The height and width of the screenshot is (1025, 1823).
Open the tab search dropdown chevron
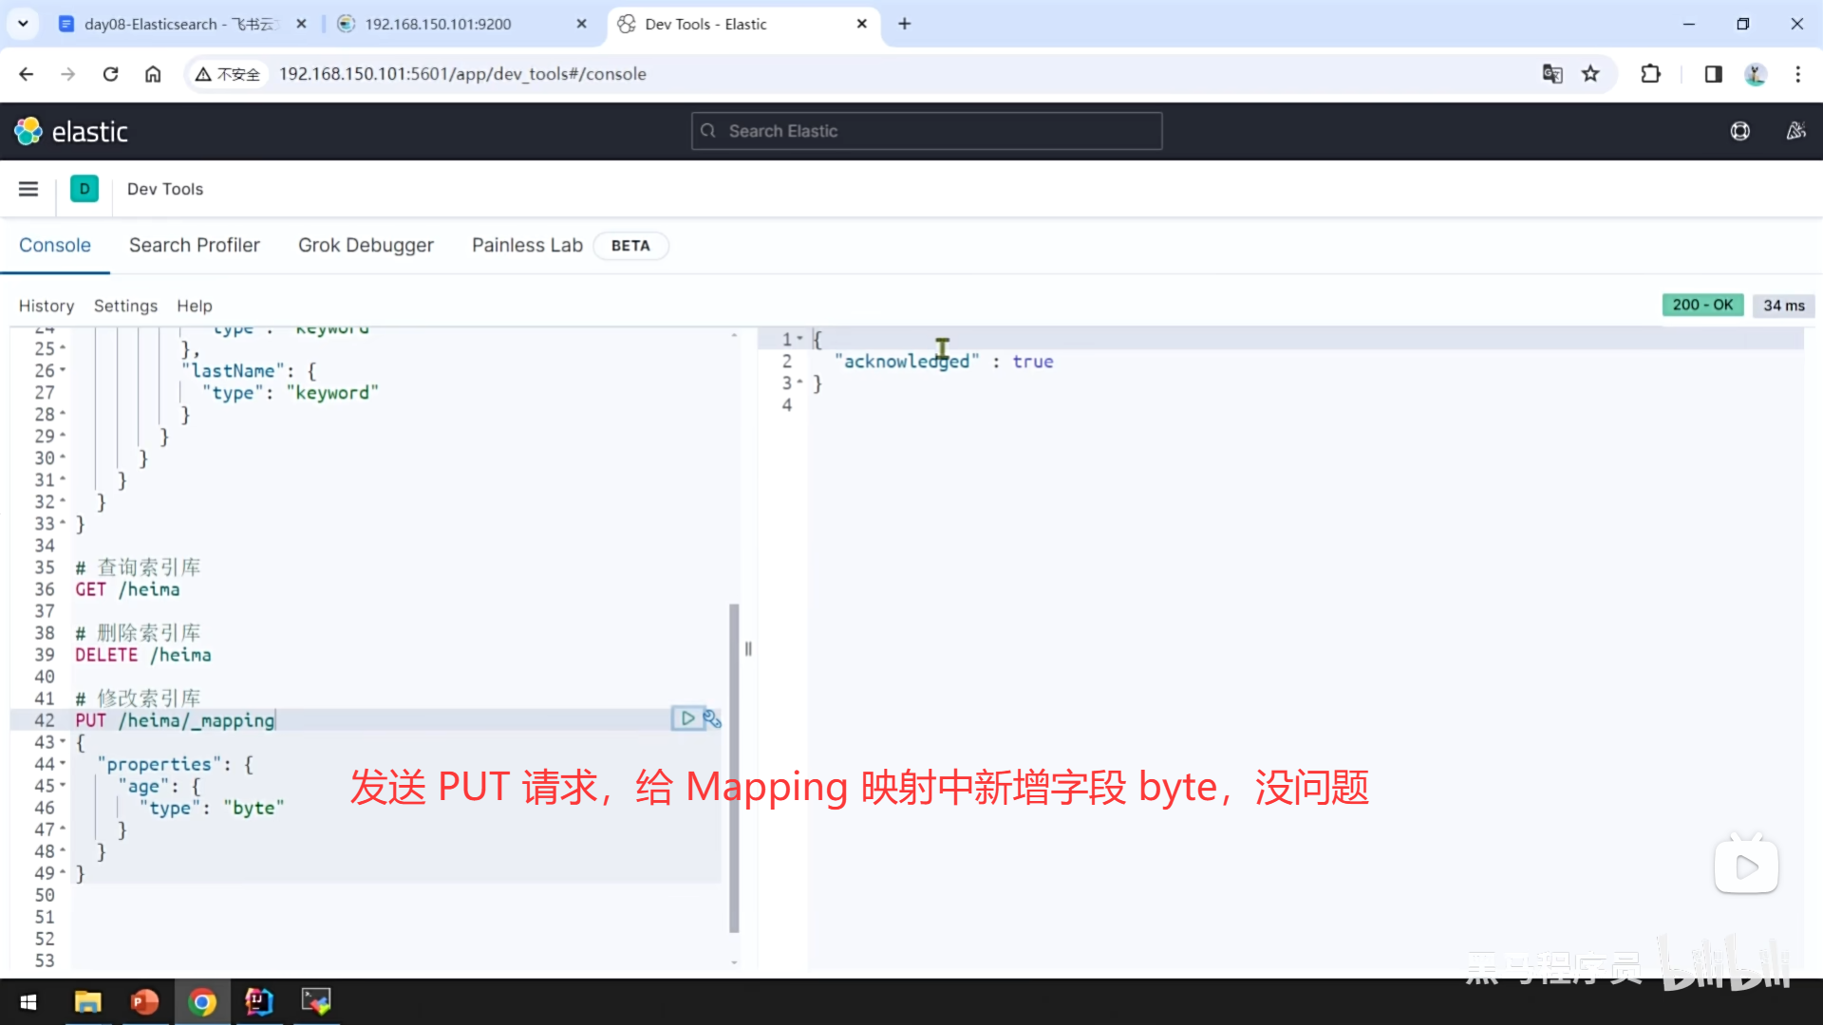coord(23,24)
